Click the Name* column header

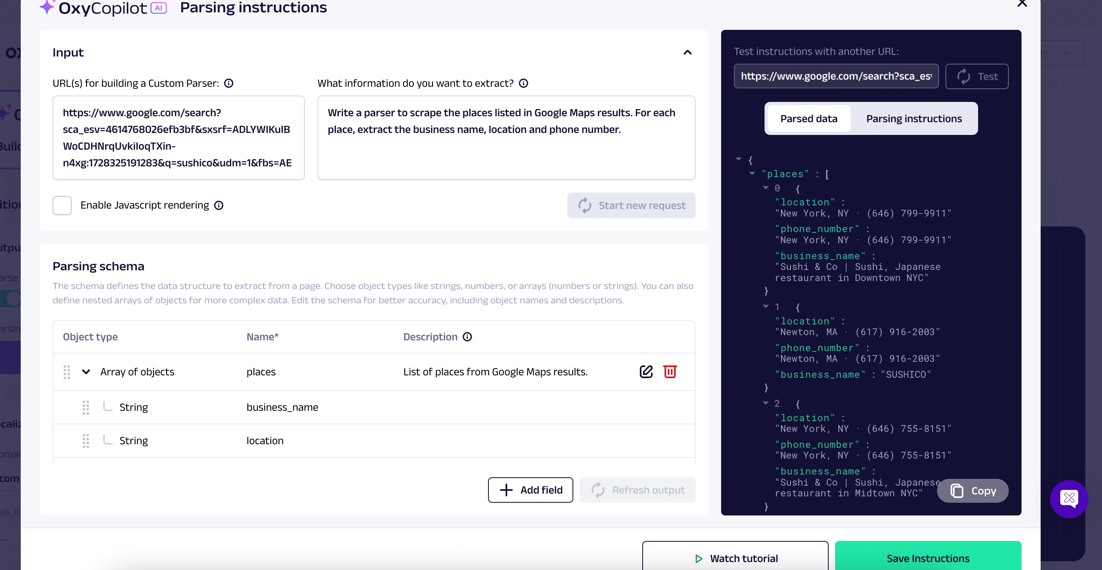262,337
